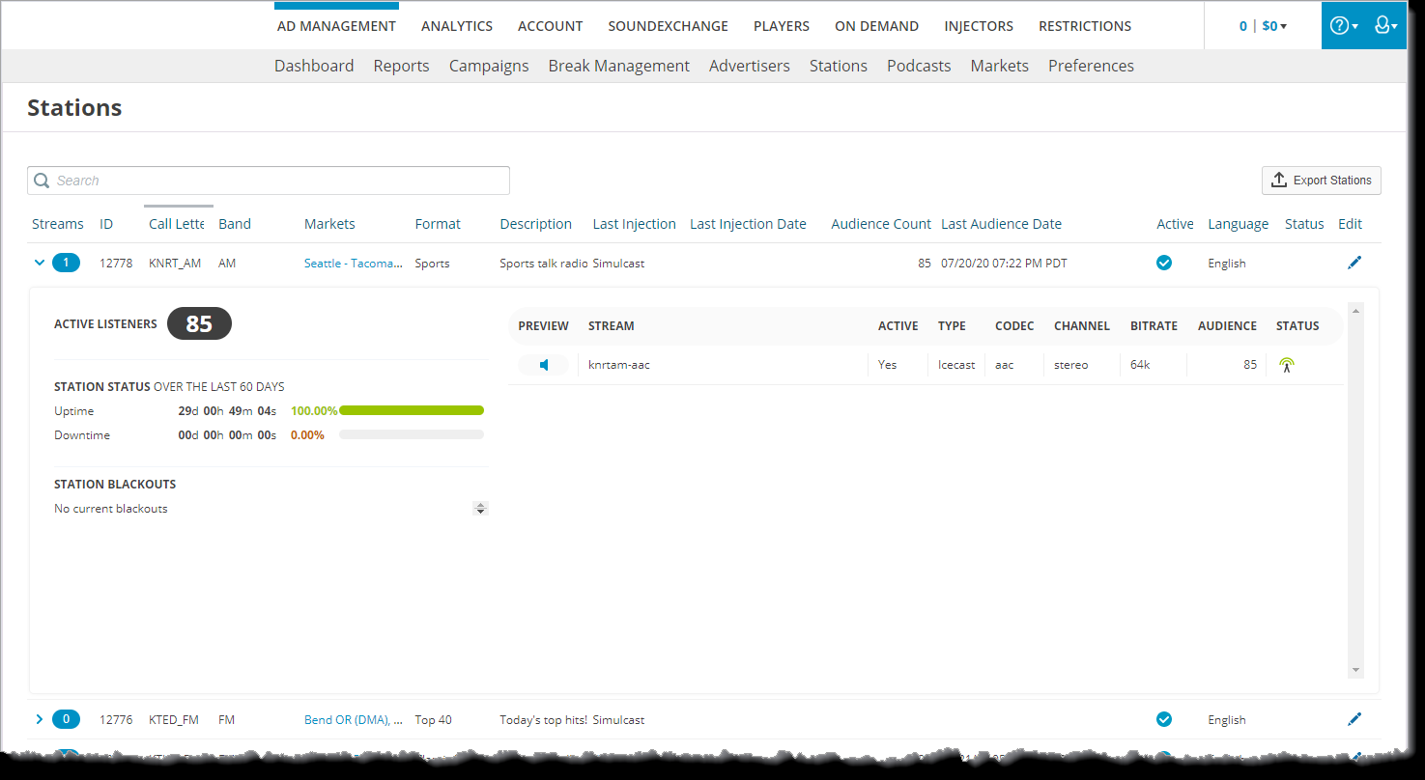Expand the KTED_FM station row
Screen dimensions: 1425x780
[40, 719]
